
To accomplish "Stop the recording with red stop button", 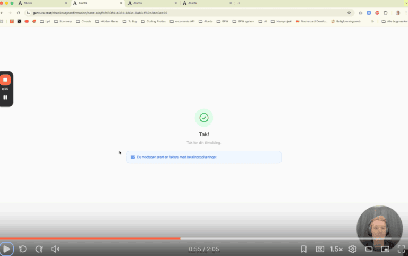I will [x=5, y=80].
